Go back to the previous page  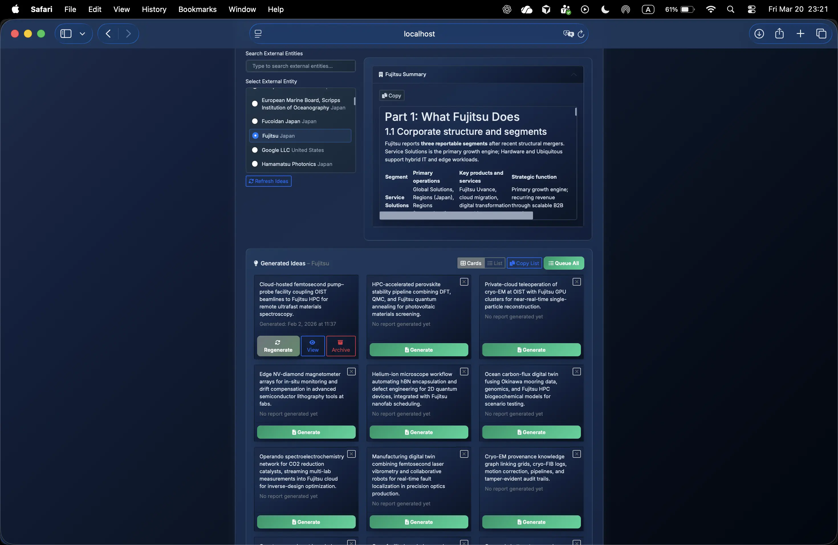[108, 33]
